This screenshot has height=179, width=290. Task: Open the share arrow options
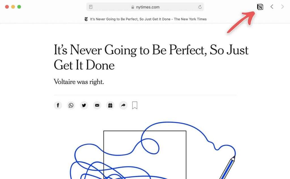click(123, 105)
